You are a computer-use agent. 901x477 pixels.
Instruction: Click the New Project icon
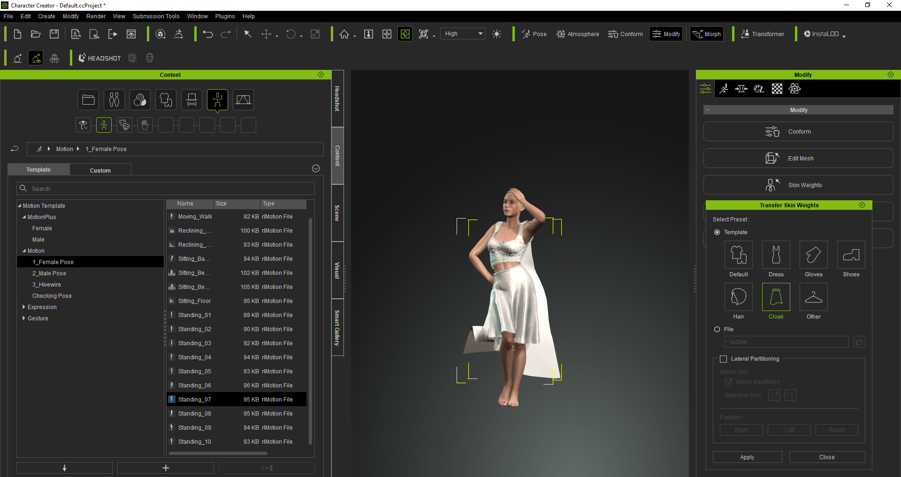17,34
